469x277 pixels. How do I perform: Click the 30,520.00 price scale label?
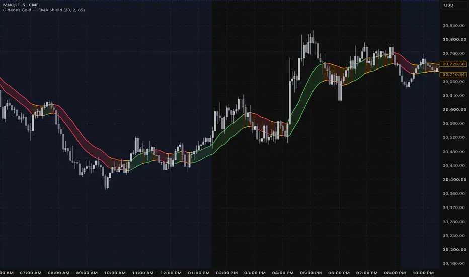point(454,137)
